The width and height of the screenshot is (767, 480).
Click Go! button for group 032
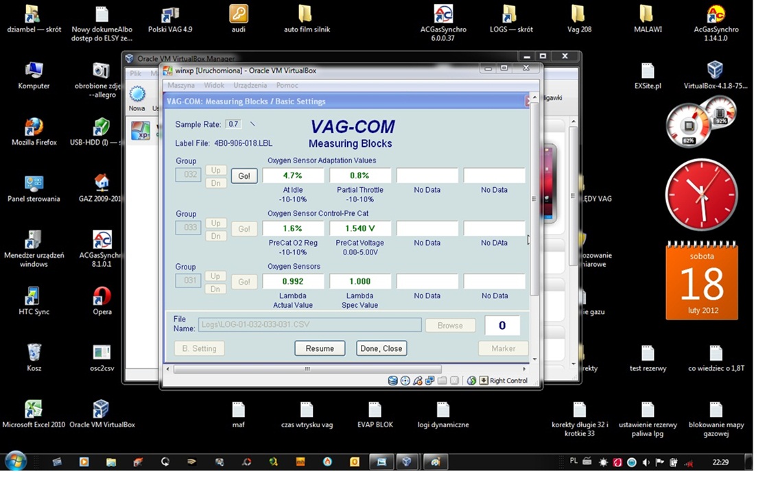tap(244, 176)
